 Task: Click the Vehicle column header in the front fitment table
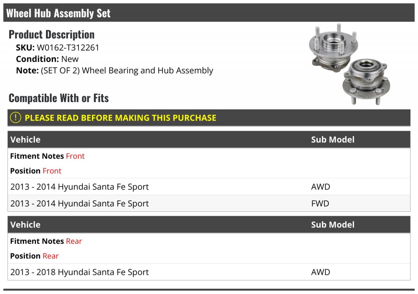coord(25,140)
